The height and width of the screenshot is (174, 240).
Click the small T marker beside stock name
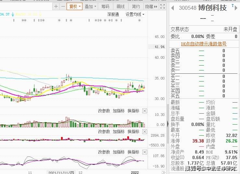tap(233, 6)
